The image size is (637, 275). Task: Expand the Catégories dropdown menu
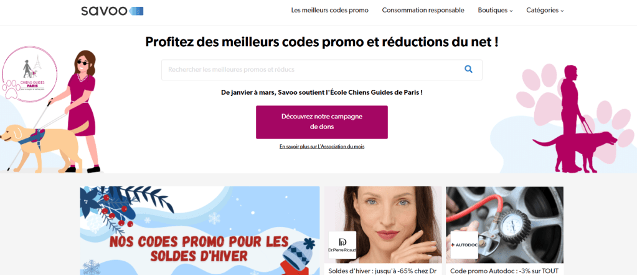545,11
